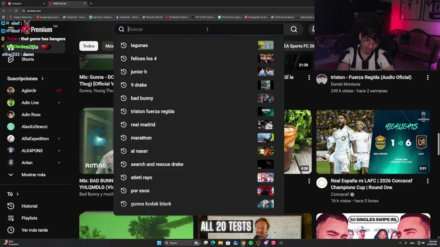Open the 'Twitch Emote Resizer' bookmark

[283, 17]
